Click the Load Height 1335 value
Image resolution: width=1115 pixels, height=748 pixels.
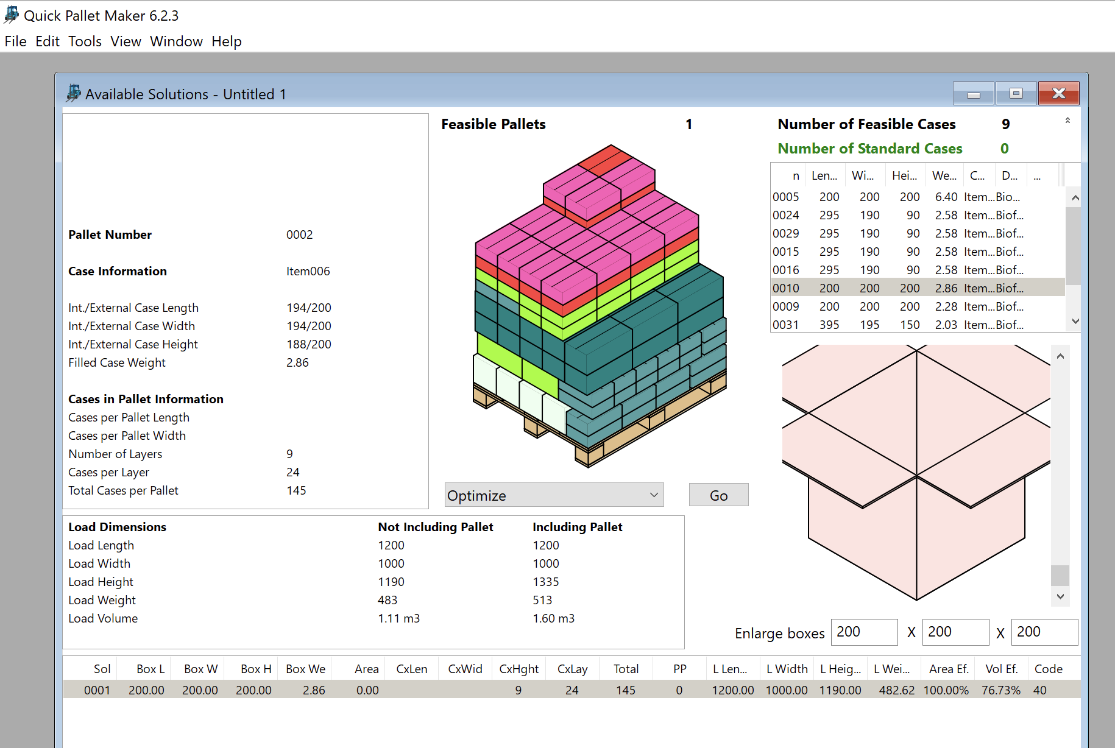[545, 582]
